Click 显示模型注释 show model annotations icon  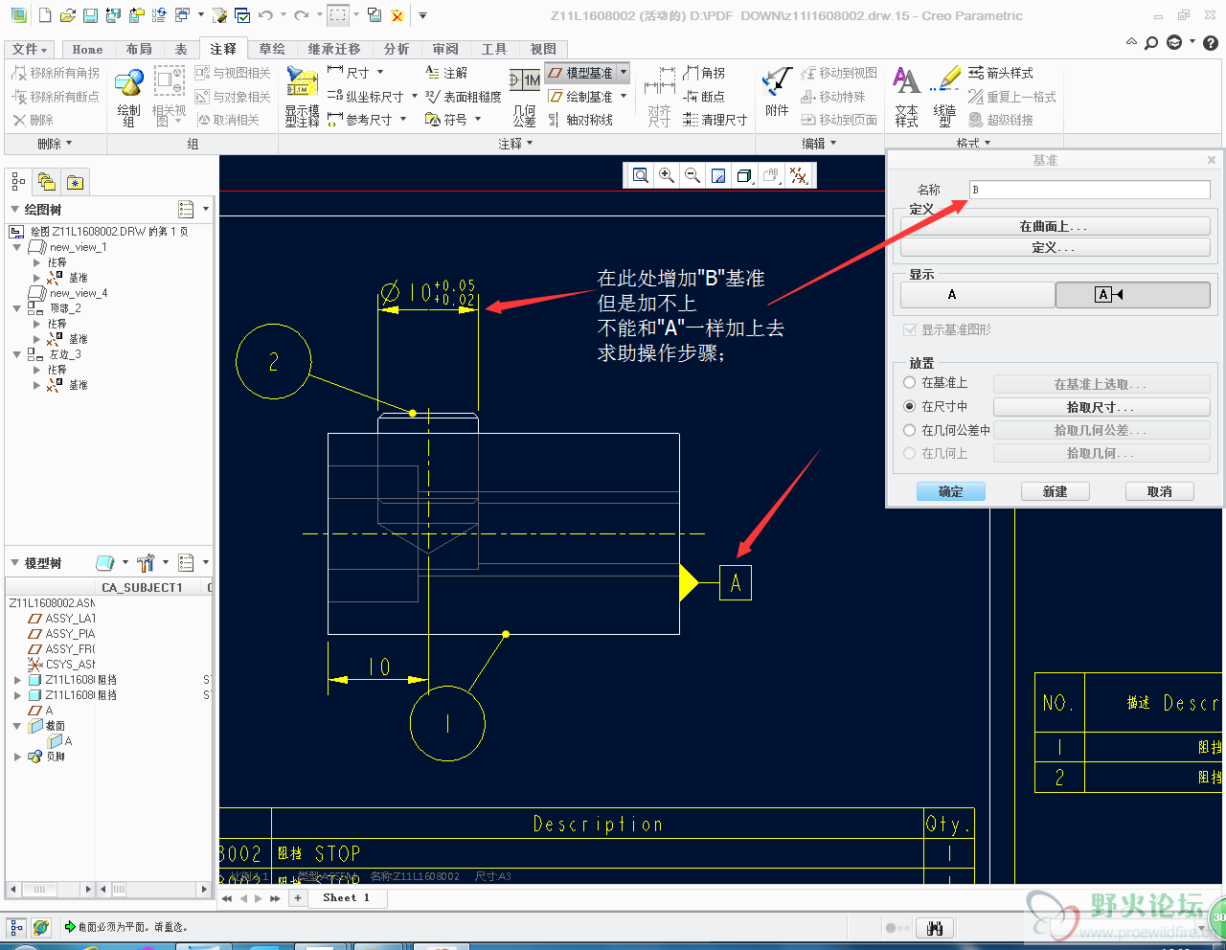click(x=302, y=97)
